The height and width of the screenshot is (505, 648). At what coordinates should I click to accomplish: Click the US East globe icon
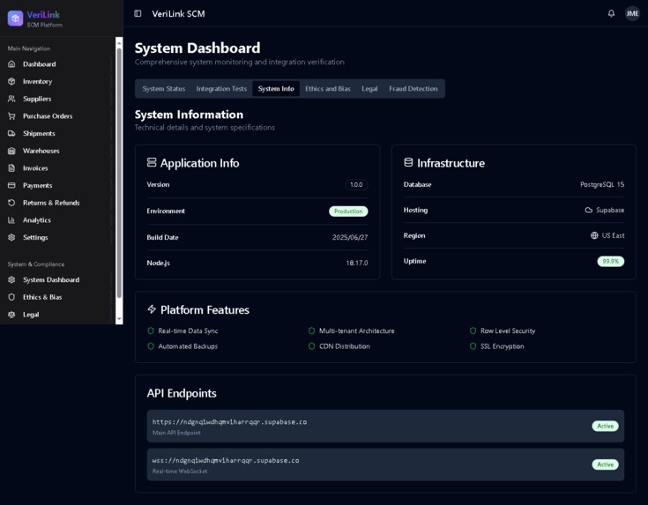594,235
